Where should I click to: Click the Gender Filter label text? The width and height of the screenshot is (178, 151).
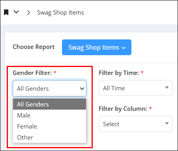click(x=32, y=73)
